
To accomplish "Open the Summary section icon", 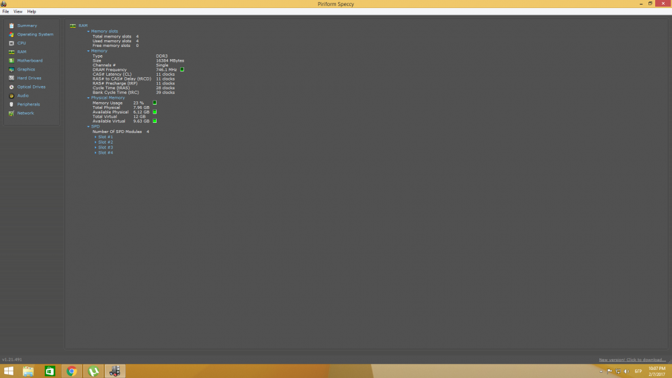I will point(11,26).
